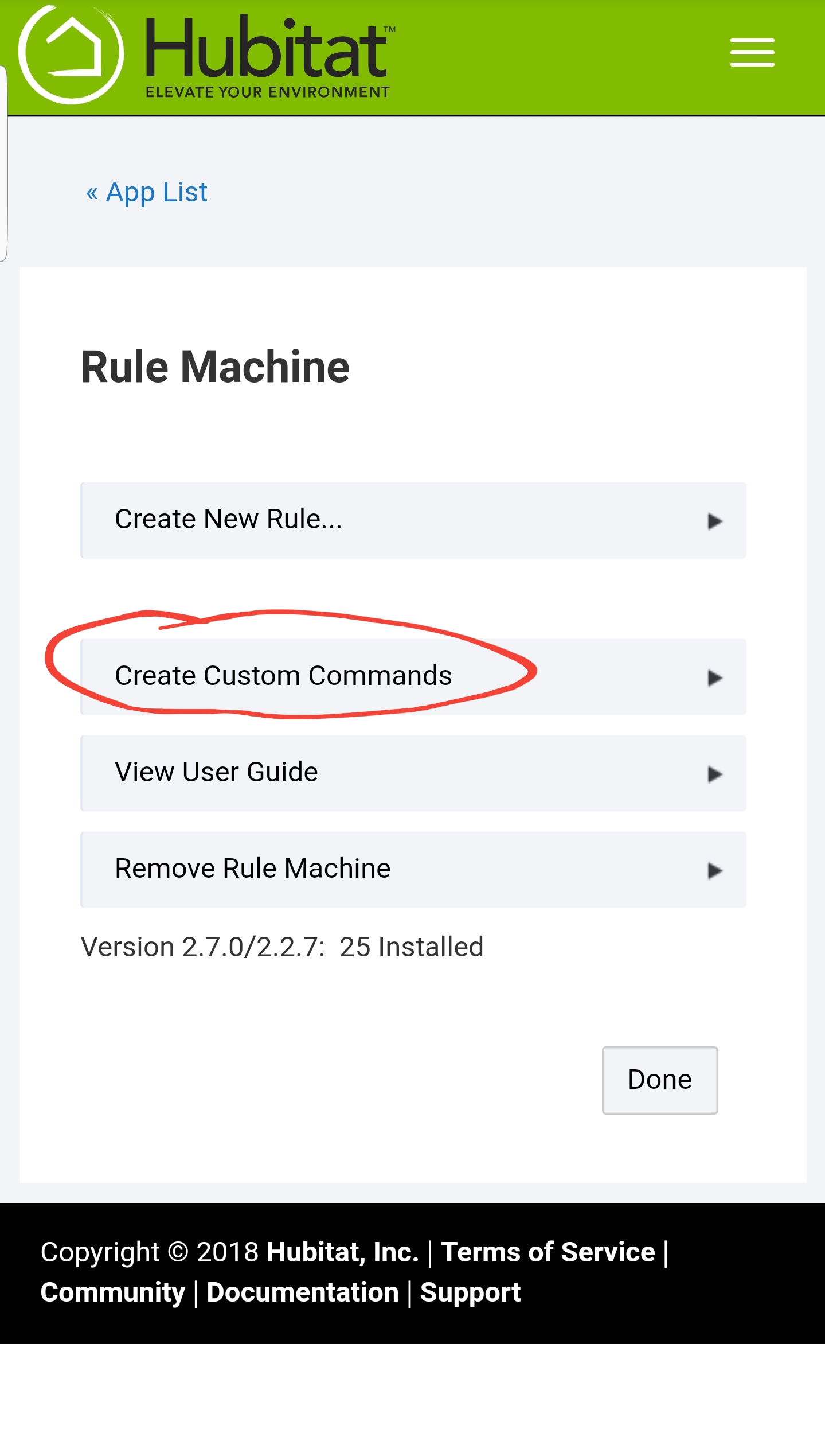825x1429 pixels.
Task: Go back to App List
Action: (147, 192)
